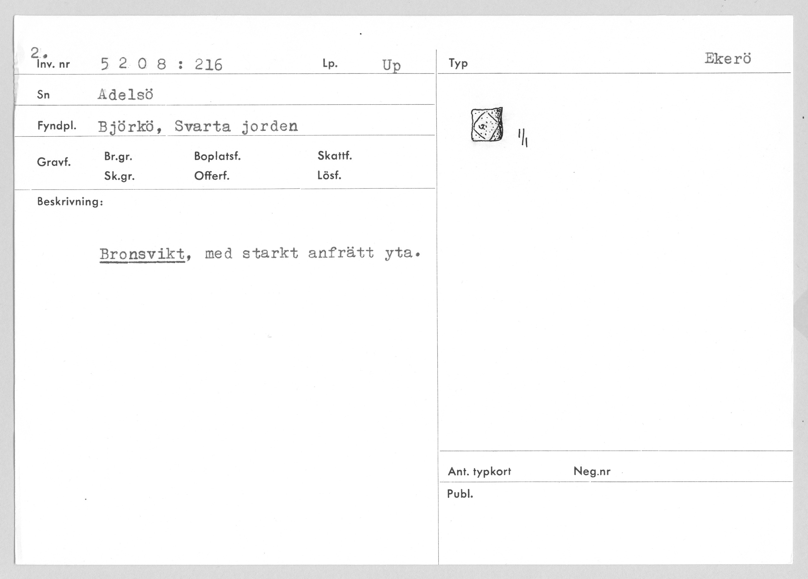The image size is (808, 579).
Task: Select the Offerf. option
Action: tap(212, 176)
